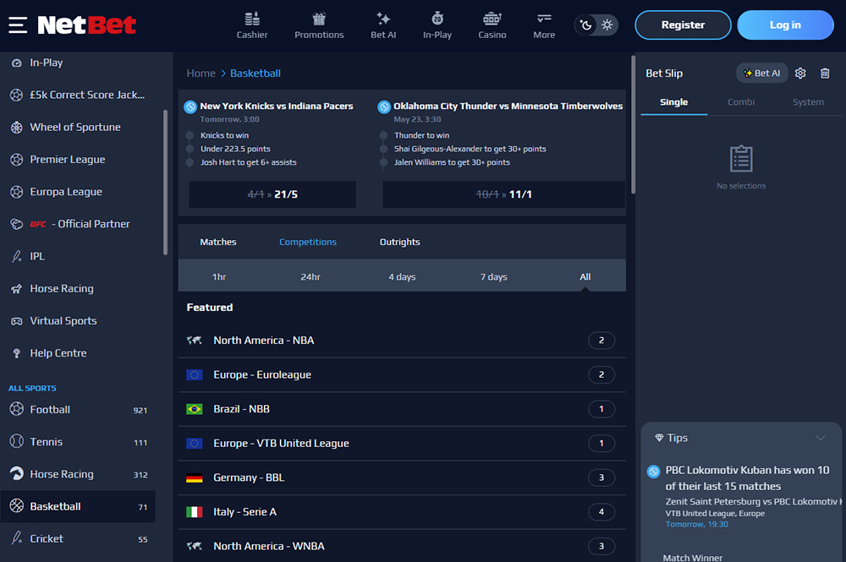846x562 pixels.
Task: Expand North America - WNBA competition
Action: click(402, 547)
